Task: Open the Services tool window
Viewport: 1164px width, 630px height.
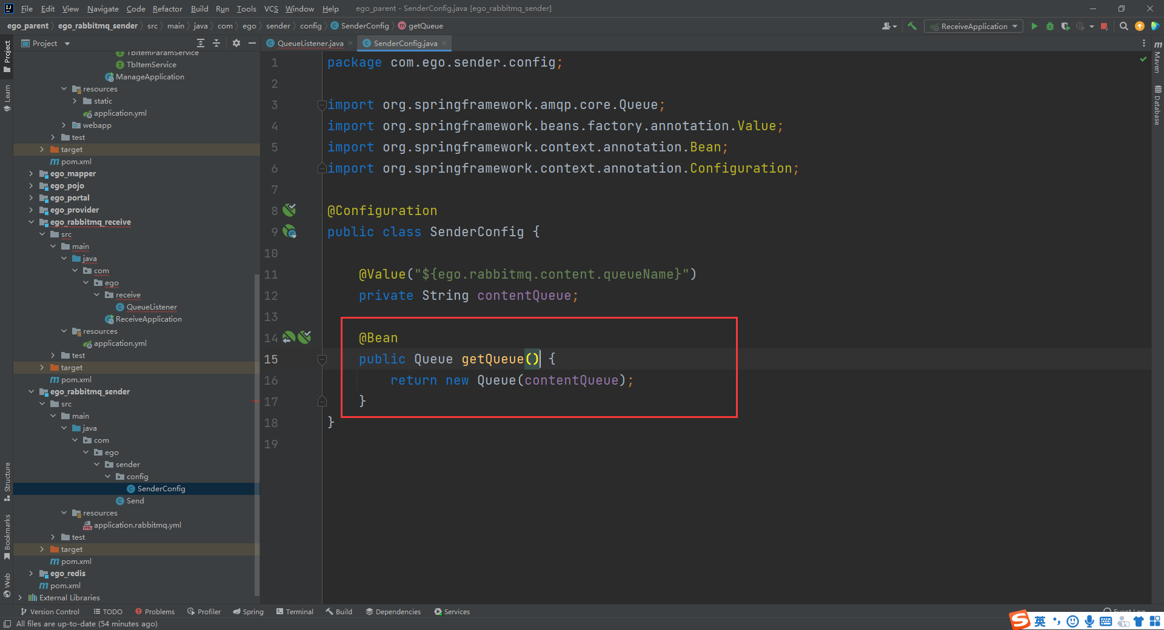Action: tap(452, 612)
